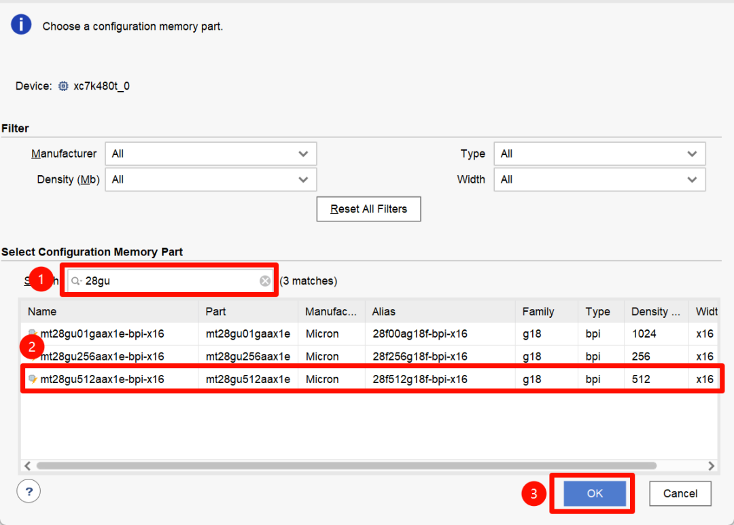
Task: Sort the table by the Name column header
Action: coord(42,311)
